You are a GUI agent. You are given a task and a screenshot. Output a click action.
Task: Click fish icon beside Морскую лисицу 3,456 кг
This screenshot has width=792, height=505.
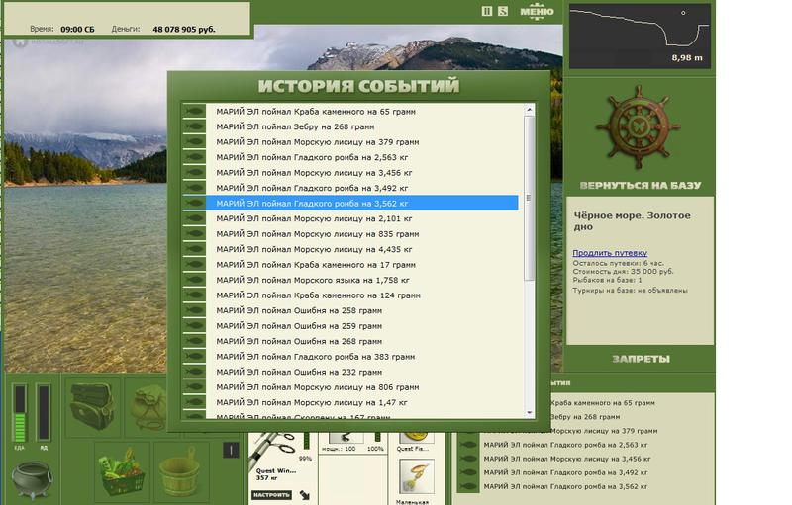click(x=194, y=172)
